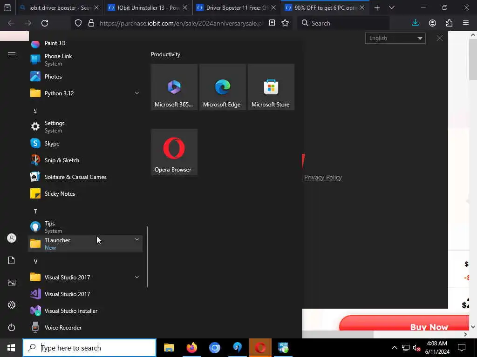Open Visual Studio Installer
This screenshot has width=477, height=357.
pos(85,311)
